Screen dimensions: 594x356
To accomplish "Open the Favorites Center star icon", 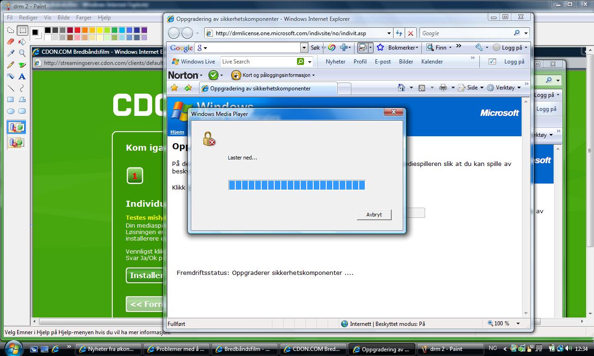I will 174,88.
